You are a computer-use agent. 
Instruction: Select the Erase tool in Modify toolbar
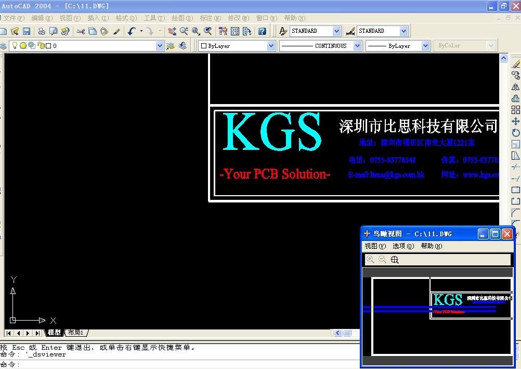pyautogui.click(x=516, y=64)
